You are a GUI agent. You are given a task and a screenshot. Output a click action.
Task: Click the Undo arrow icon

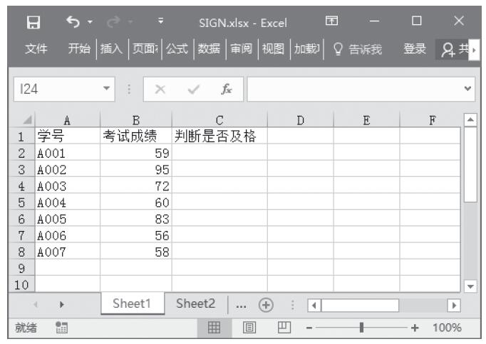(x=71, y=22)
